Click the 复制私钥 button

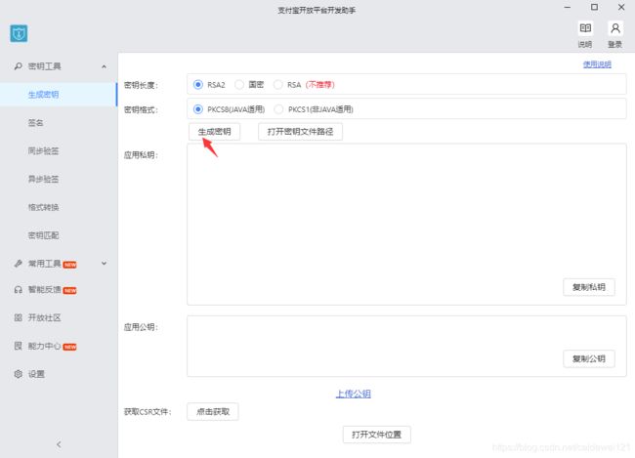pyautogui.click(x=589, y=287)
